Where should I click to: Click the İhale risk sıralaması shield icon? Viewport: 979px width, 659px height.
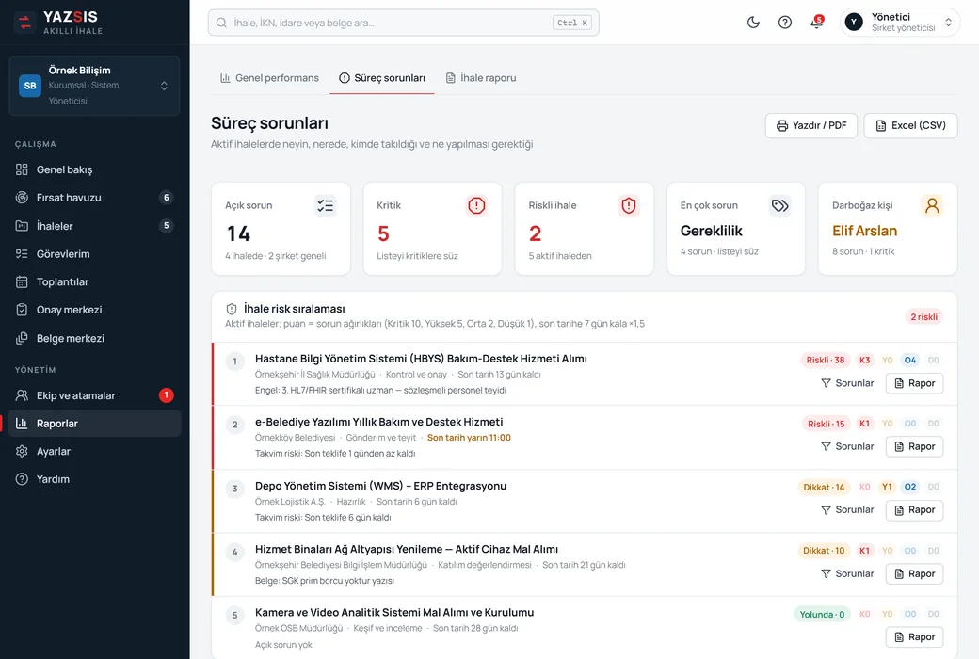tap(232, 309)
